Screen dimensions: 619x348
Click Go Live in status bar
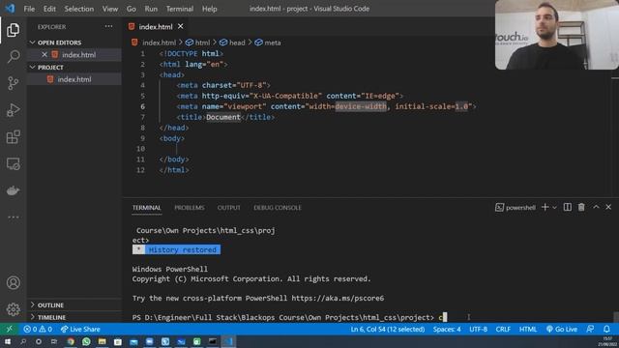[x=562, y=329]
